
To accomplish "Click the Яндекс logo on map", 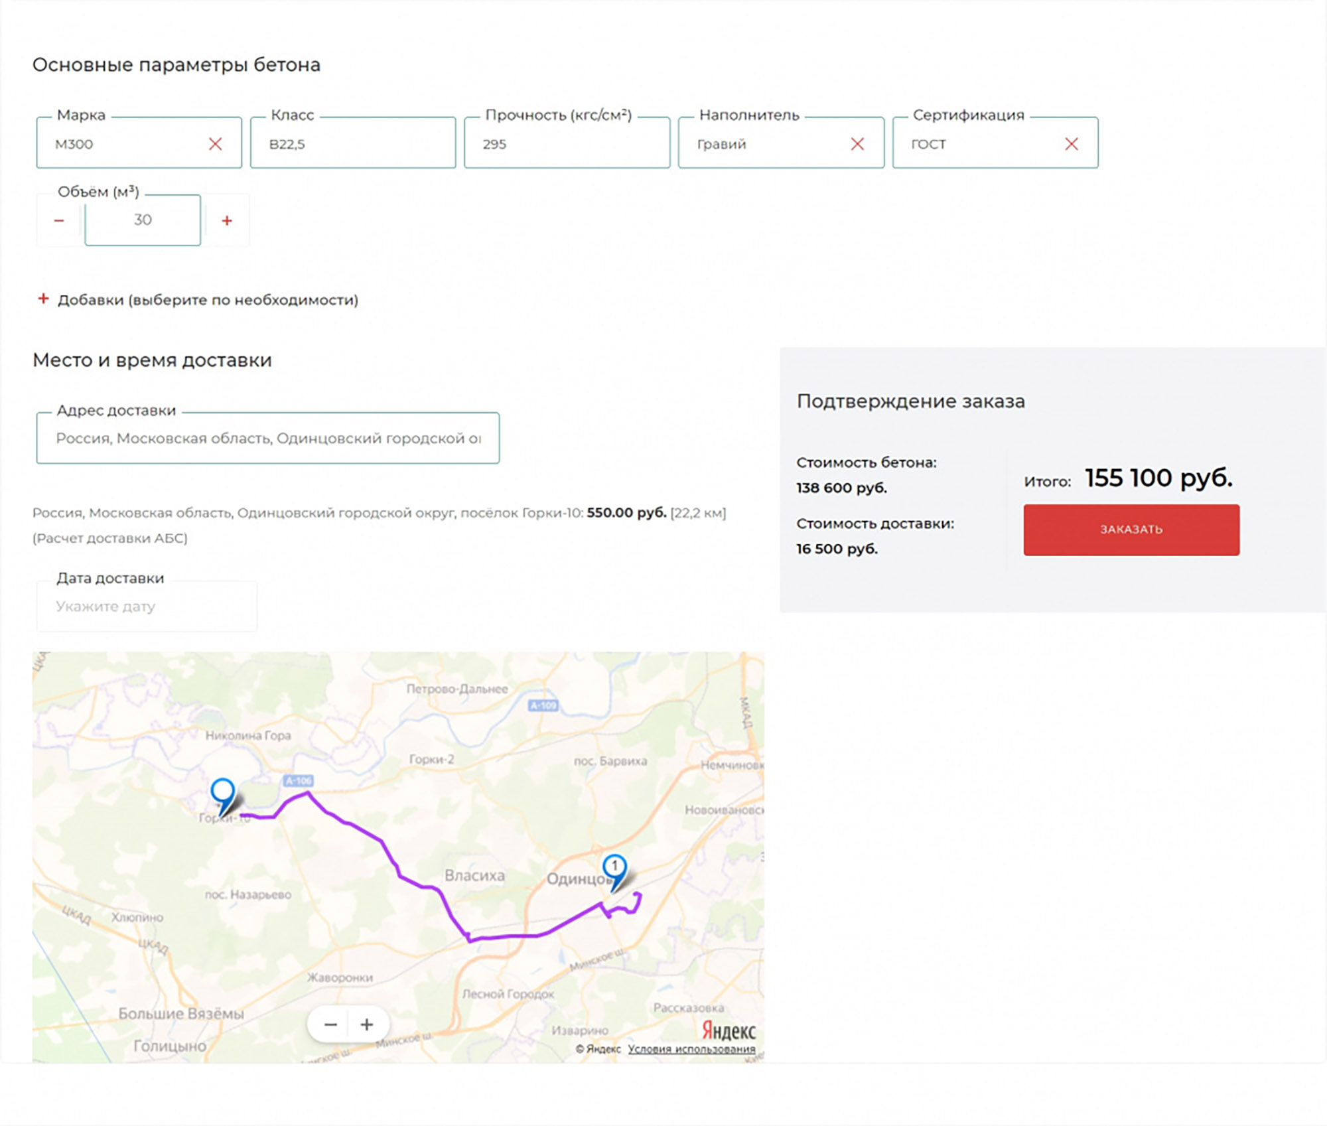I will pyautogui.click(x=729, y=1030).
